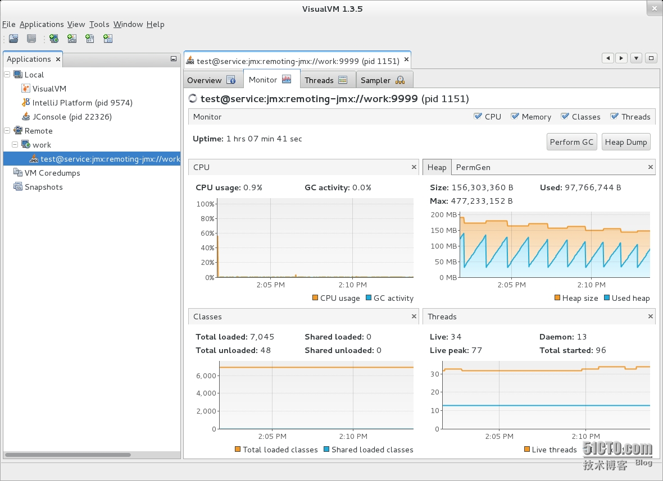This screenshot has width=663, height=481.
Task: Click the Snapshots icon in tree
Action: (x=18, y=187)
